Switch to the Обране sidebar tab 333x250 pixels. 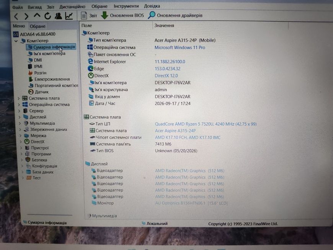pyautogui.click(x=38, y=26)
